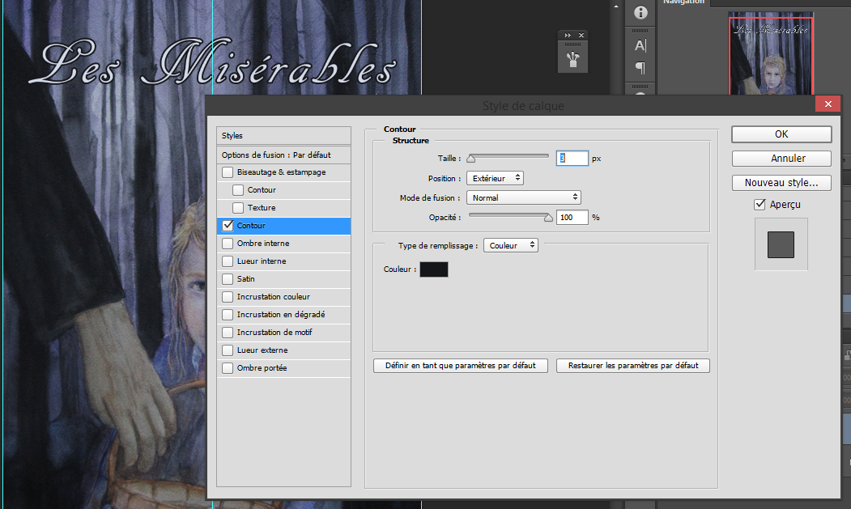Screen dimensions: 851x509
Task: Expand the Type de remplissage dropdown
Action: click(x=510, y=245)
